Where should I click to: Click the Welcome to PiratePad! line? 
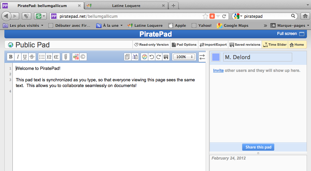tap(38, 68)
